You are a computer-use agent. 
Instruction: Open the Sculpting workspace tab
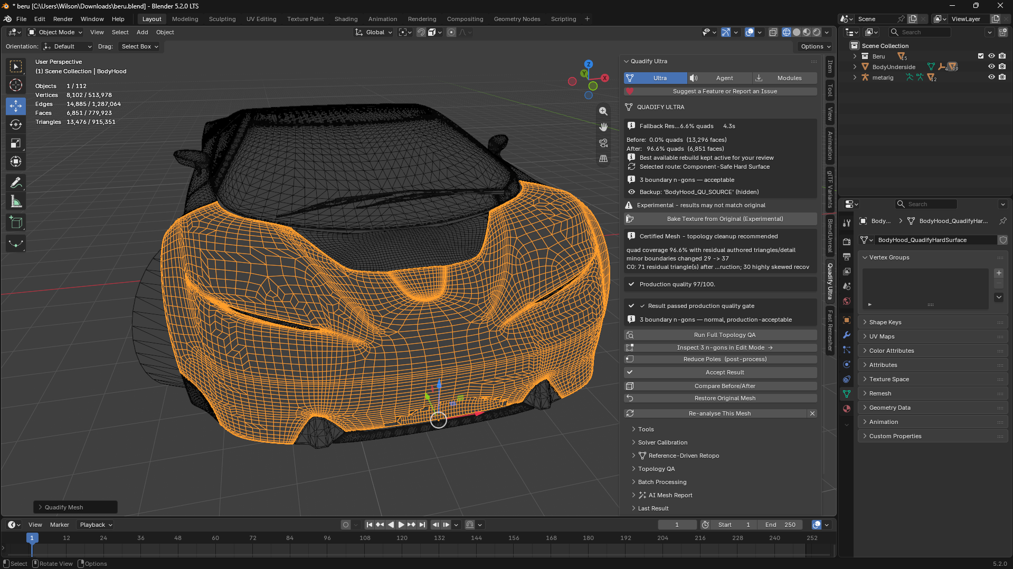pos(222,19)
